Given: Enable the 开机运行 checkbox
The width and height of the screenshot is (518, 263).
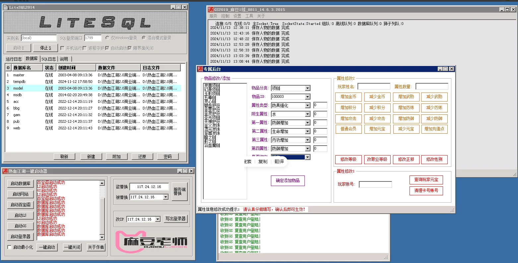Looking at the screenshot, I should tap(63, 47).
